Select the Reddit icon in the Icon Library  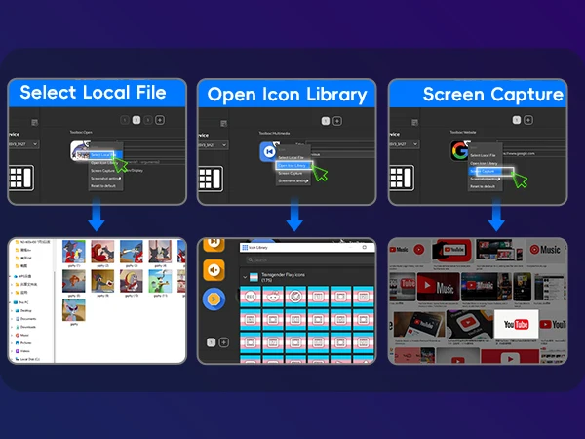[x=273, y=297]
